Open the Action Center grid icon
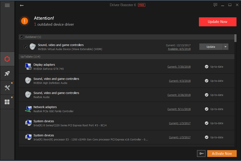241x161 pixels. click(x=7, y=102)
